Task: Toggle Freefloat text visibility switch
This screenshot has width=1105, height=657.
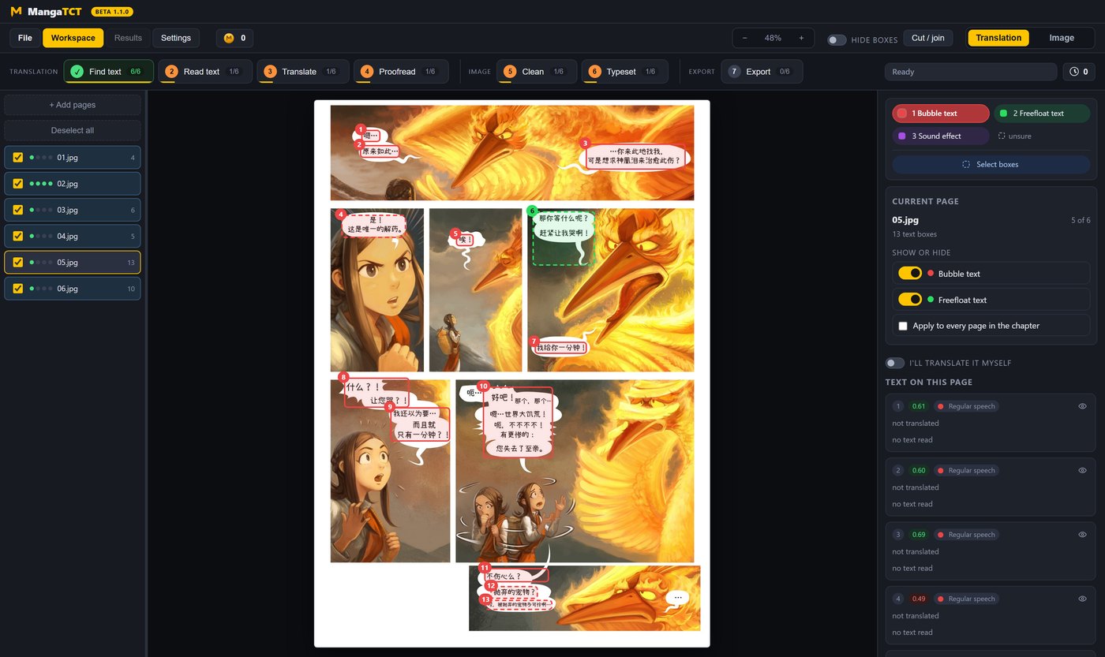Action: [x=910, y=300]
